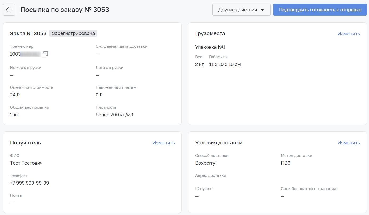Click the Способ доставки label
The width and height of the screenshot is (369, 215).
pyautogui.click(x=212, y=156)
